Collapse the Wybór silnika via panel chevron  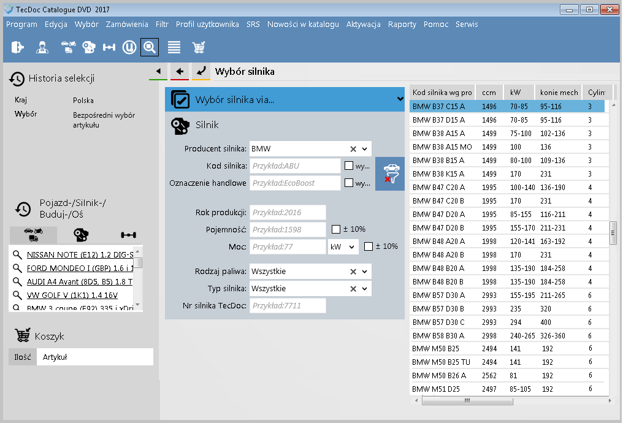tap(400, 99)
